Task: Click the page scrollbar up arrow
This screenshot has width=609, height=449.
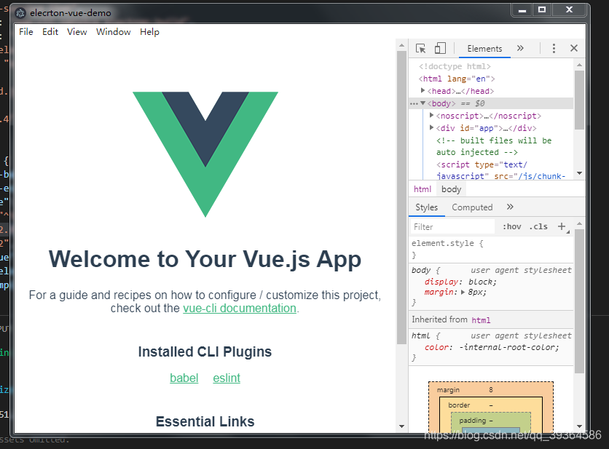Action: point(401,45)
